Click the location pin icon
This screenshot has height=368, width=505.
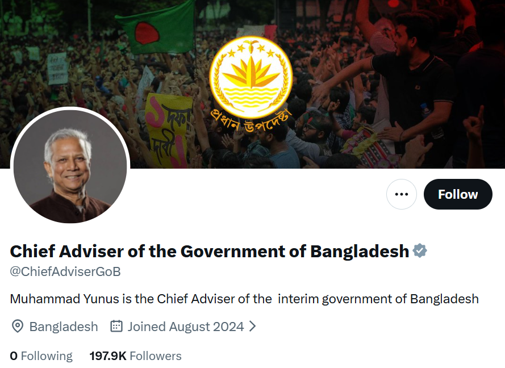(x=18, y=327)
